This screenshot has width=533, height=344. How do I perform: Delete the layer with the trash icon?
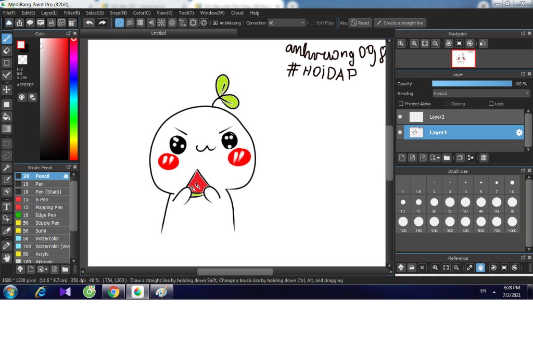coord(484,158)
